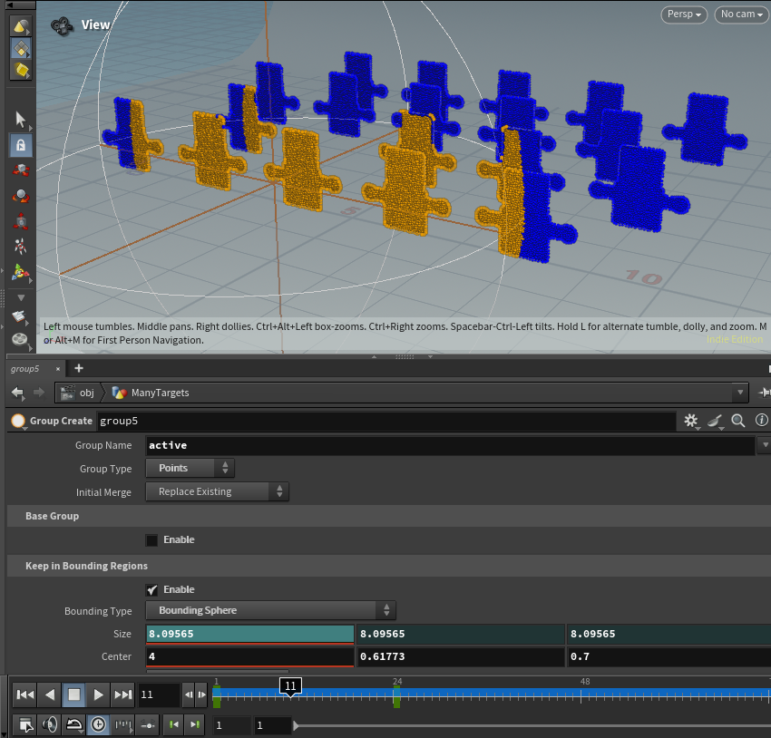Click the magnifier search icon in parameter pane
Image resolution: width=771 pixels, height=738 pixels.
click(x=738, y=421)
